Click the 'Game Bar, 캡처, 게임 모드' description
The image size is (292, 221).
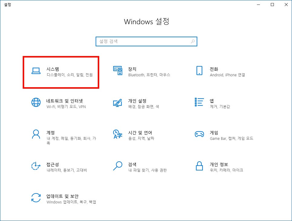[x=231, y=138]
